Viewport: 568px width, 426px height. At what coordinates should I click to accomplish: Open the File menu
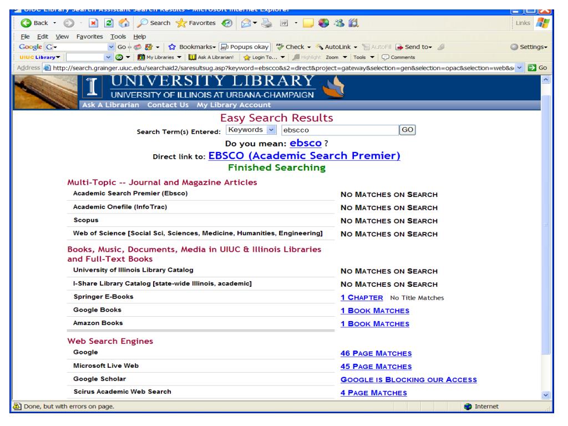tap(25, 37)
